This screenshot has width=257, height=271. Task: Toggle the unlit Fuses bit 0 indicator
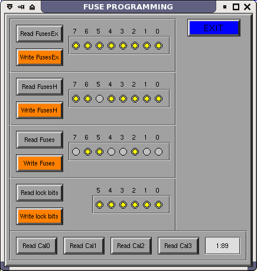(158, 152)
